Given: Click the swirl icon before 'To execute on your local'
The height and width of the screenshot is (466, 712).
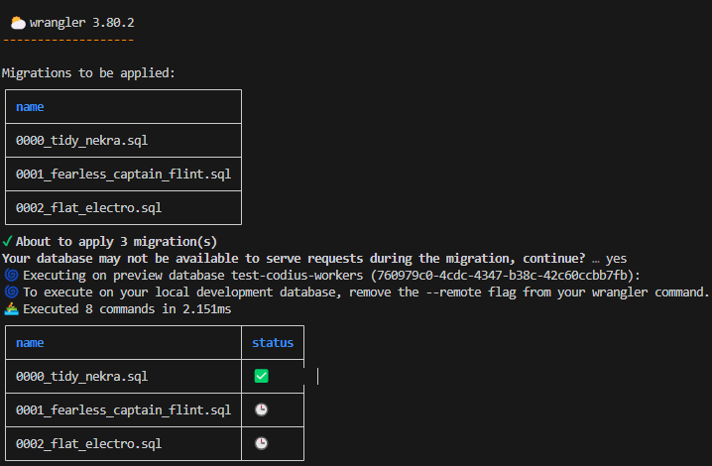Looking at the screenshot, I should [11, 292].
